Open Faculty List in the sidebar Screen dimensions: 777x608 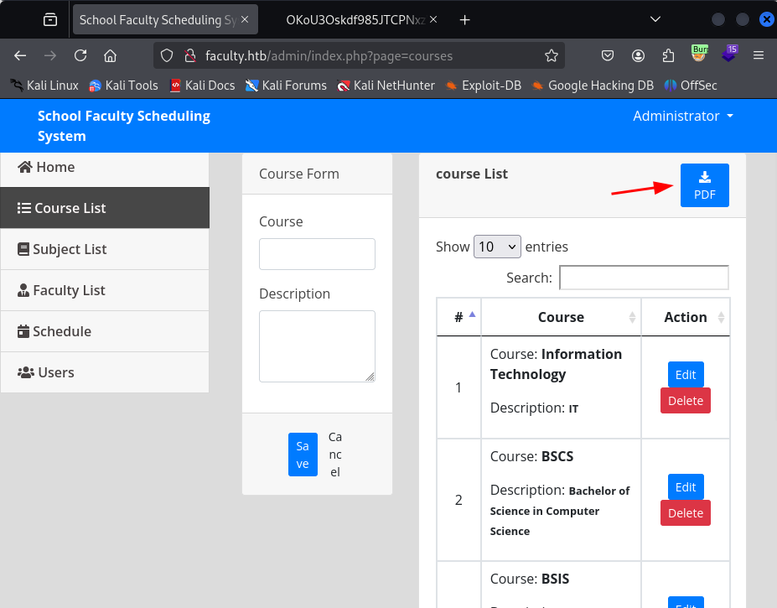click(x=105, y=290)
